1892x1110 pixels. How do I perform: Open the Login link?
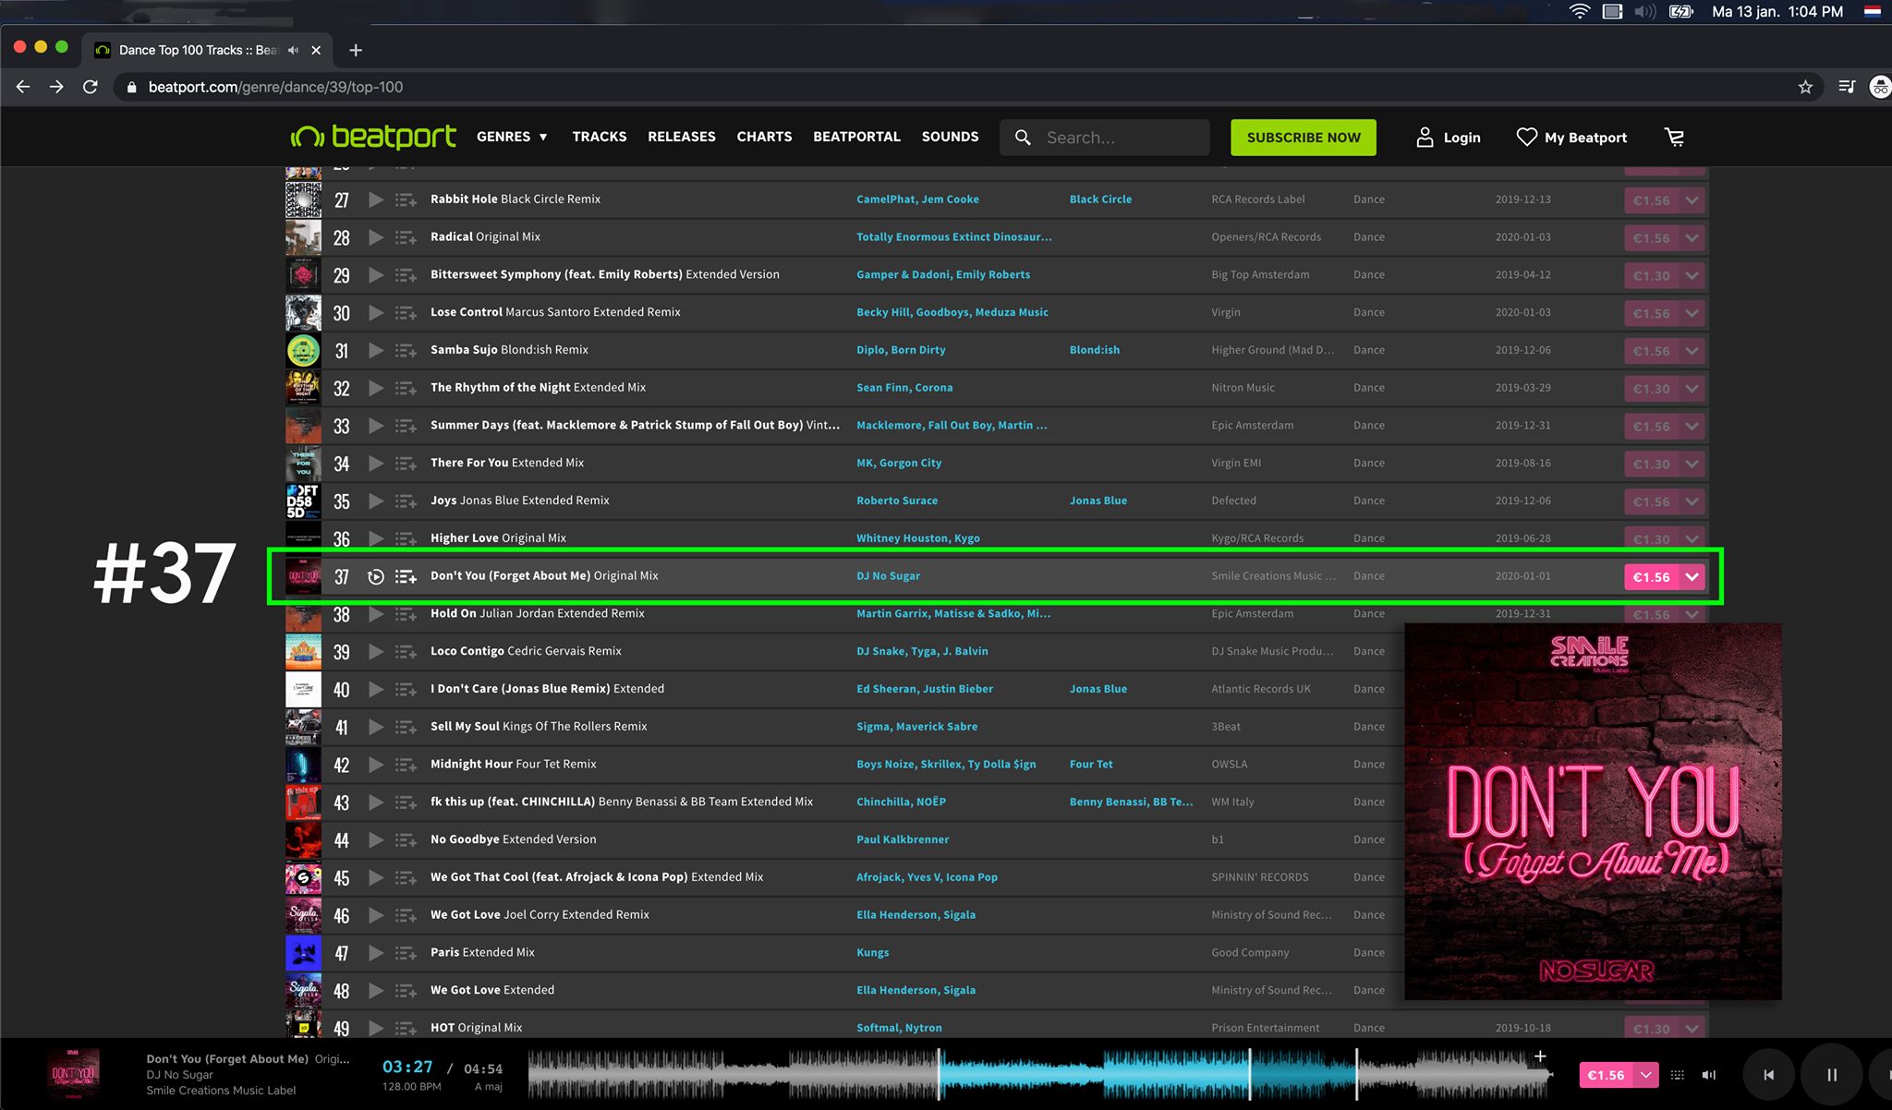(x=1449, y=138)
